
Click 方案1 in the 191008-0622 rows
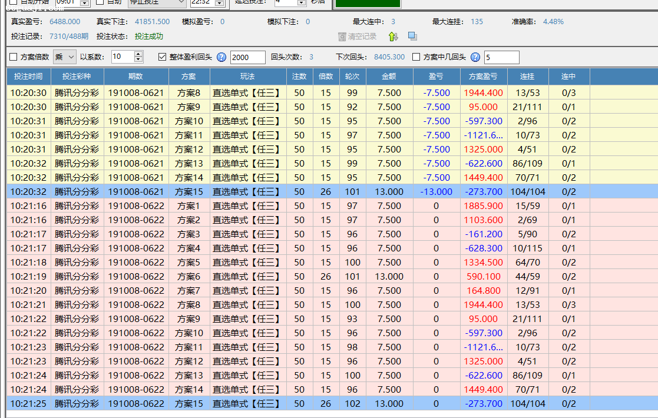tap(189, 206)
